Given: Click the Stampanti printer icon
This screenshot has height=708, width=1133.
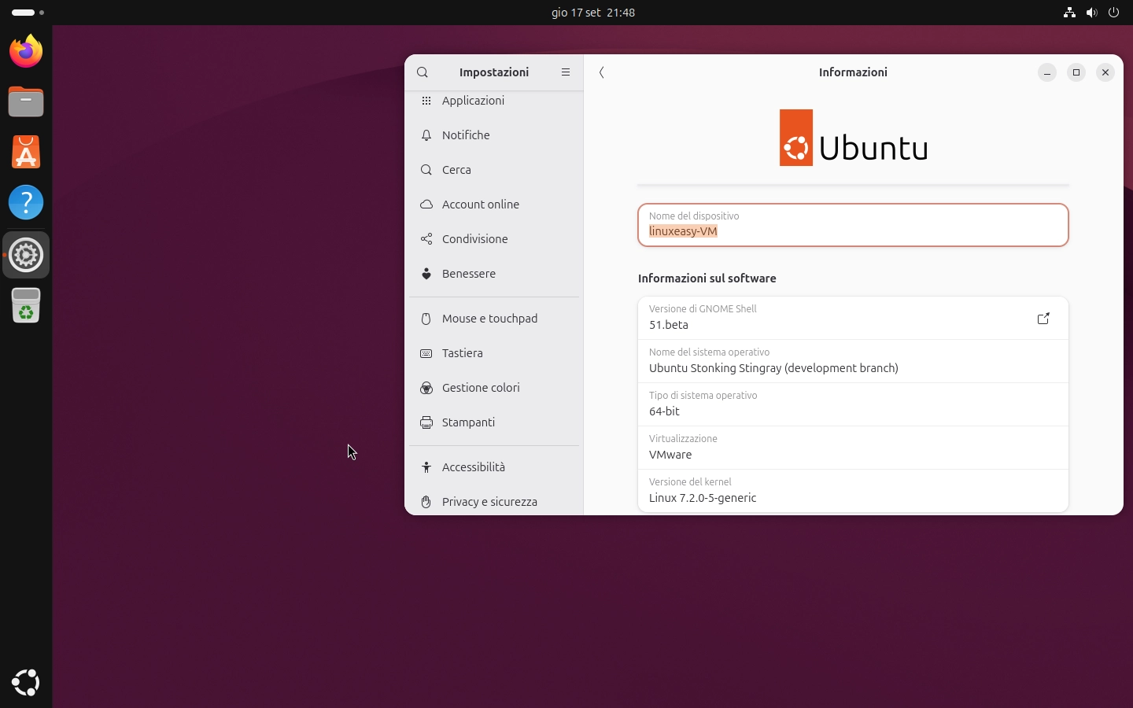Looking at the screenshot, I should tap(426, 422).
